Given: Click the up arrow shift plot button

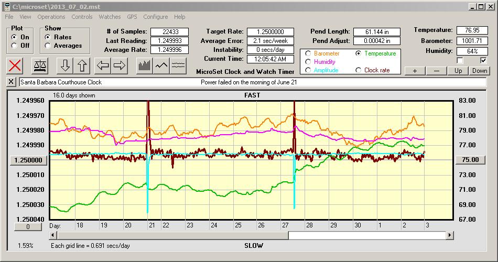Looking at the screenshot, I should click(x=82, y=65).
